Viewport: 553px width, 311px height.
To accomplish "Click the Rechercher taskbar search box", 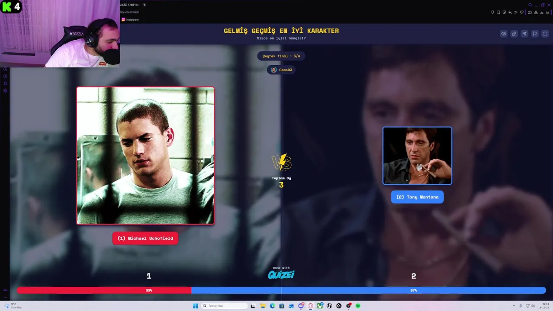I will [x=224, y=306].
